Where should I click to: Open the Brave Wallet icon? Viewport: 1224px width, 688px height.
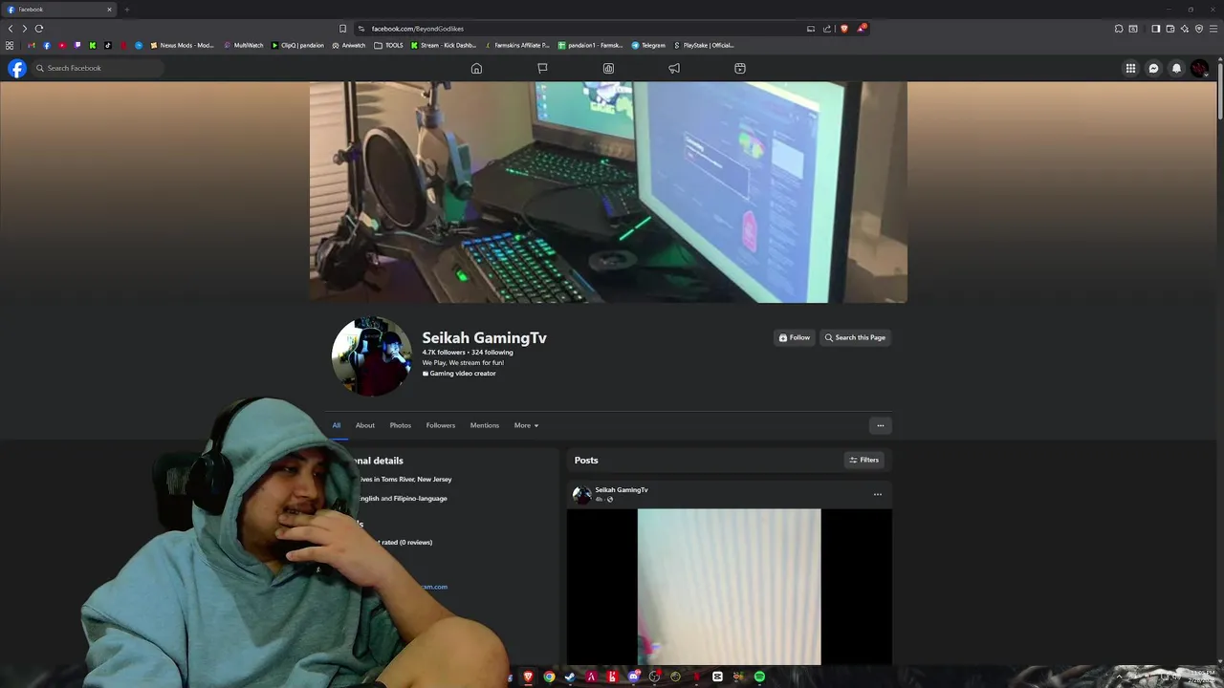coord(1170,29)
